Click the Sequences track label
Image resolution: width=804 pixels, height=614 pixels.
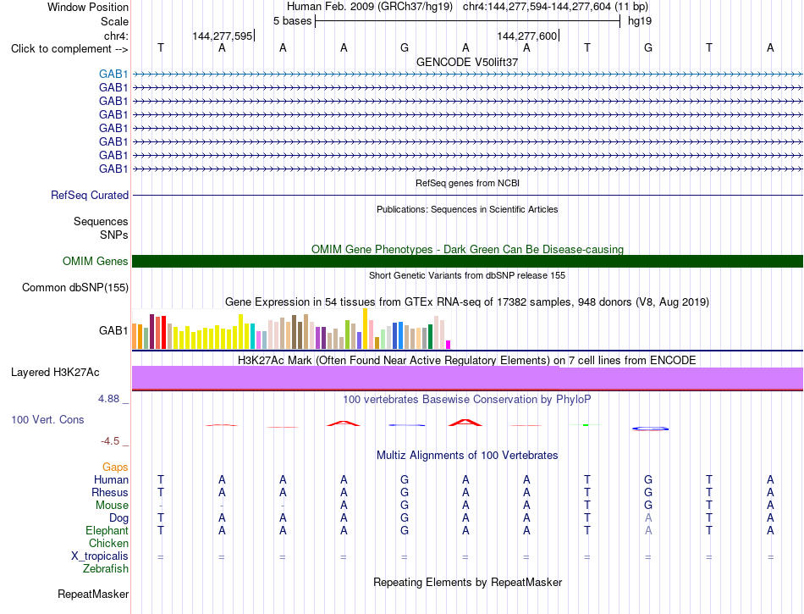click(x=101, y=221)
